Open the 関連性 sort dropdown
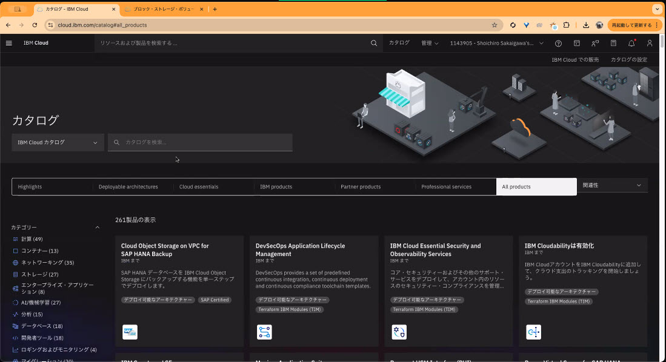This screenshot has height=362, width=666. click(x=612, y=185)
